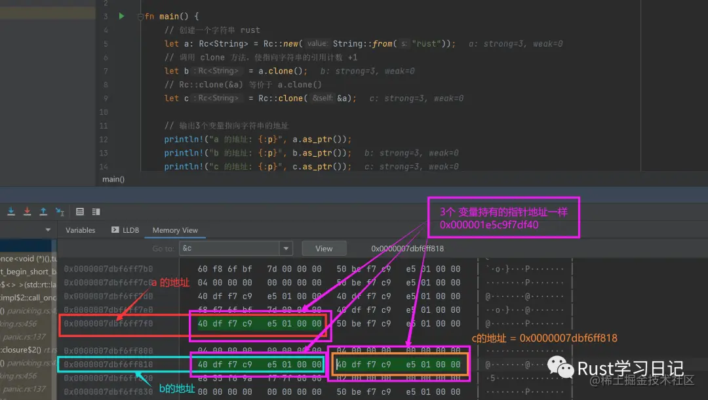
Task: Click the Step Into debugger icon
Action: 11,211
